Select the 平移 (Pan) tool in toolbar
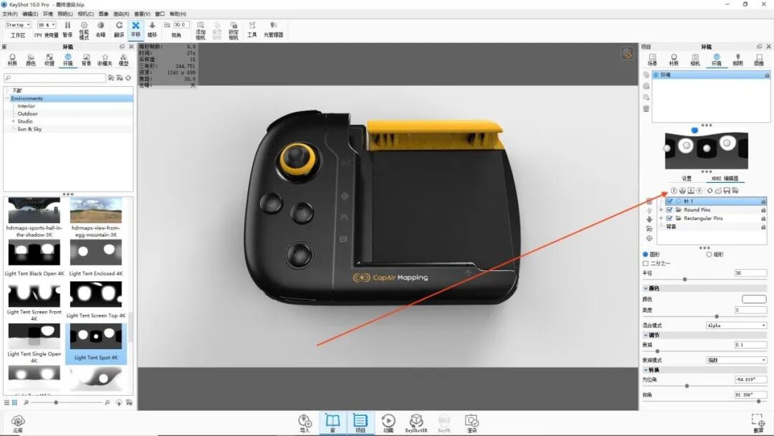Screen dimensions: 774x436 (x=135, y=29)
